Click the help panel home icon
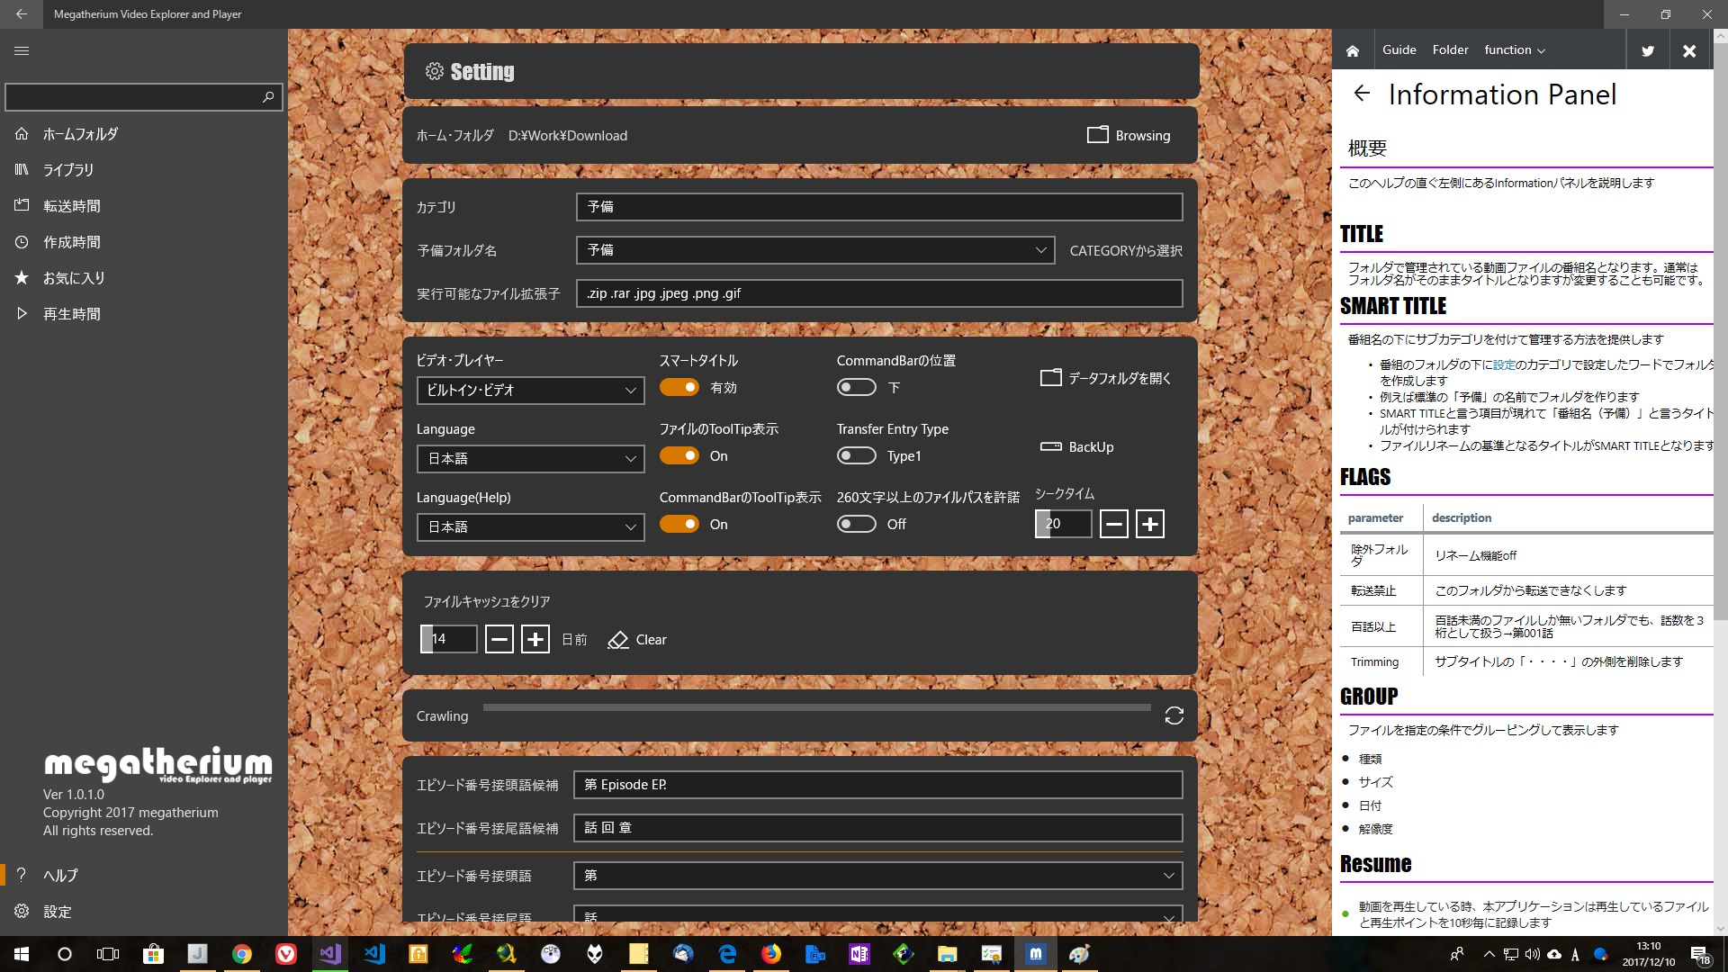This screenshot has height=972, width=1728. click(1352, 50)
